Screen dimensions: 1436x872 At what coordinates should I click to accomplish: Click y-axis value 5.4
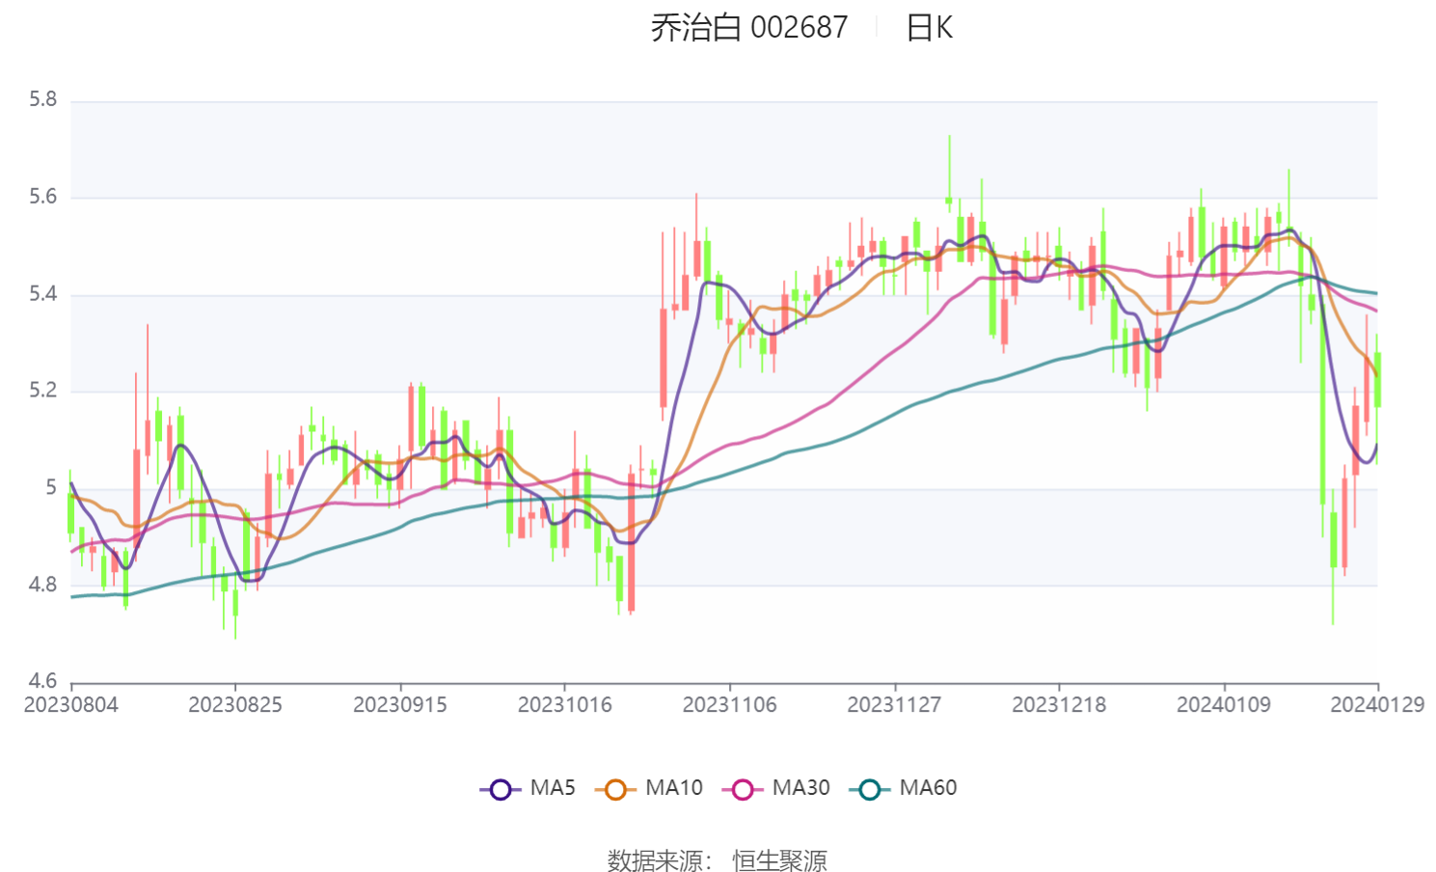tap(43, 294)
